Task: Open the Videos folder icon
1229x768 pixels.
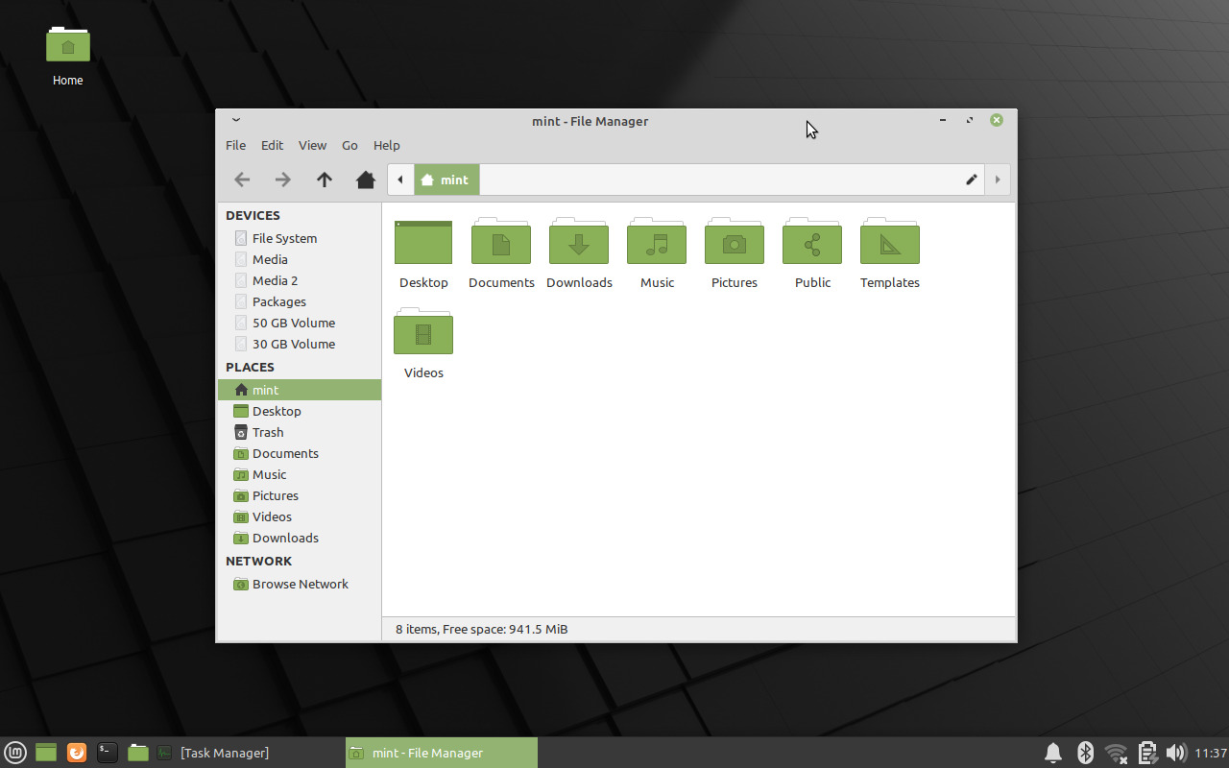Action: click(423, 333)
